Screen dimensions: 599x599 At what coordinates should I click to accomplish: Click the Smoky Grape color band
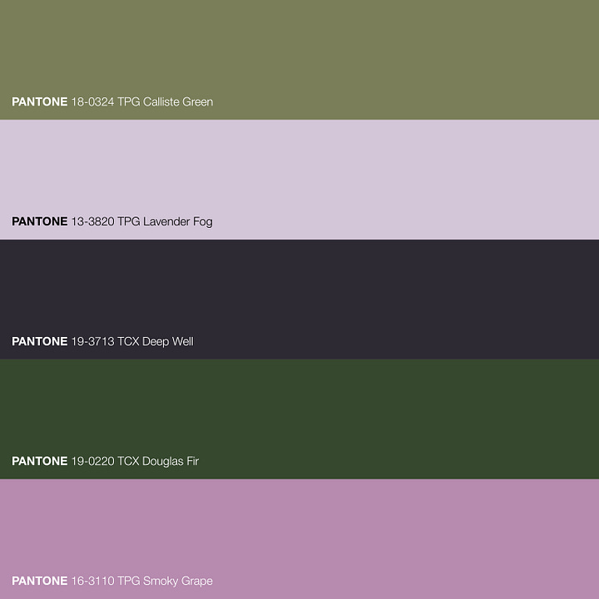point(299,539)
